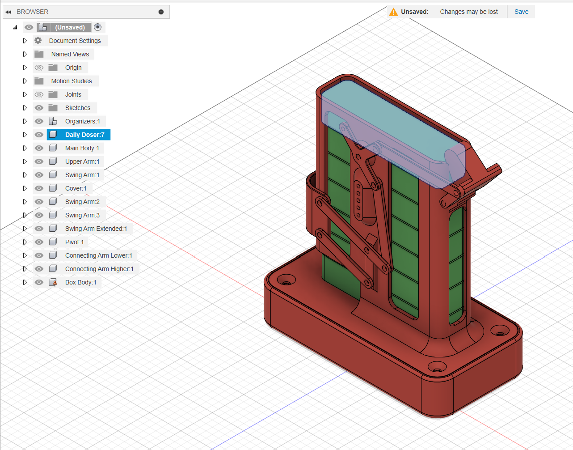Expand the Document Settings node
Viewport: 573px width, 450px height.
tap(25, 41)
